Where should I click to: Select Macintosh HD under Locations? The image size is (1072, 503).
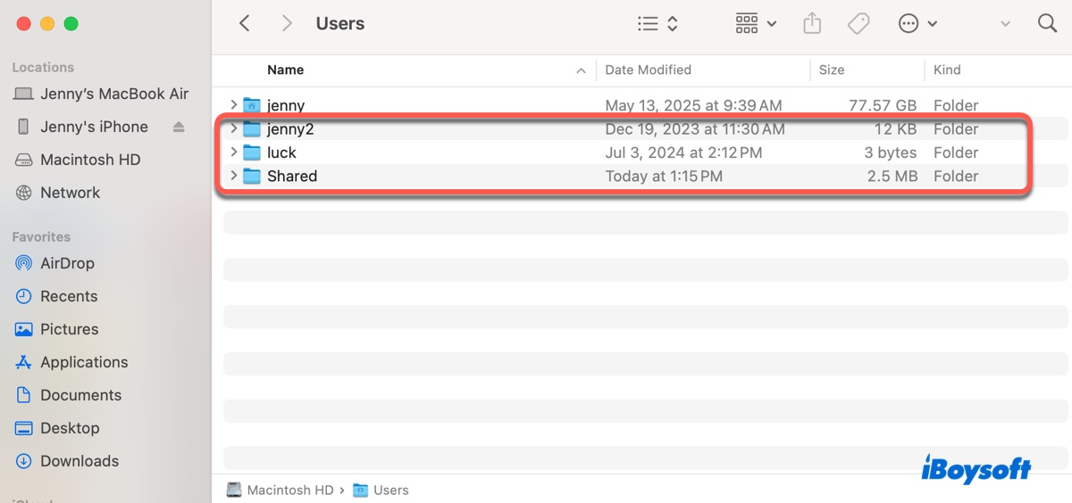pos(90,160)
